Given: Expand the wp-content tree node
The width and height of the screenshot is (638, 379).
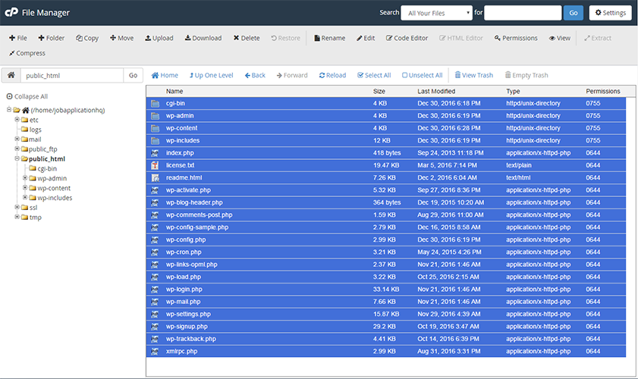Looking at the screenshot, I should [x=25, y=187].
